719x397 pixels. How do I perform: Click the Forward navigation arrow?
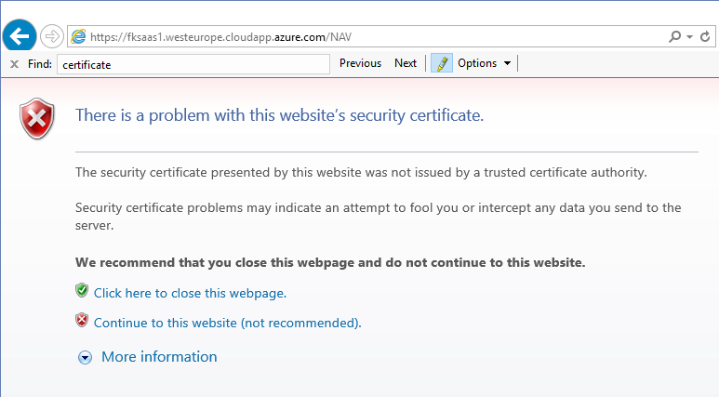pyautogui.click(x=52, y=36)
